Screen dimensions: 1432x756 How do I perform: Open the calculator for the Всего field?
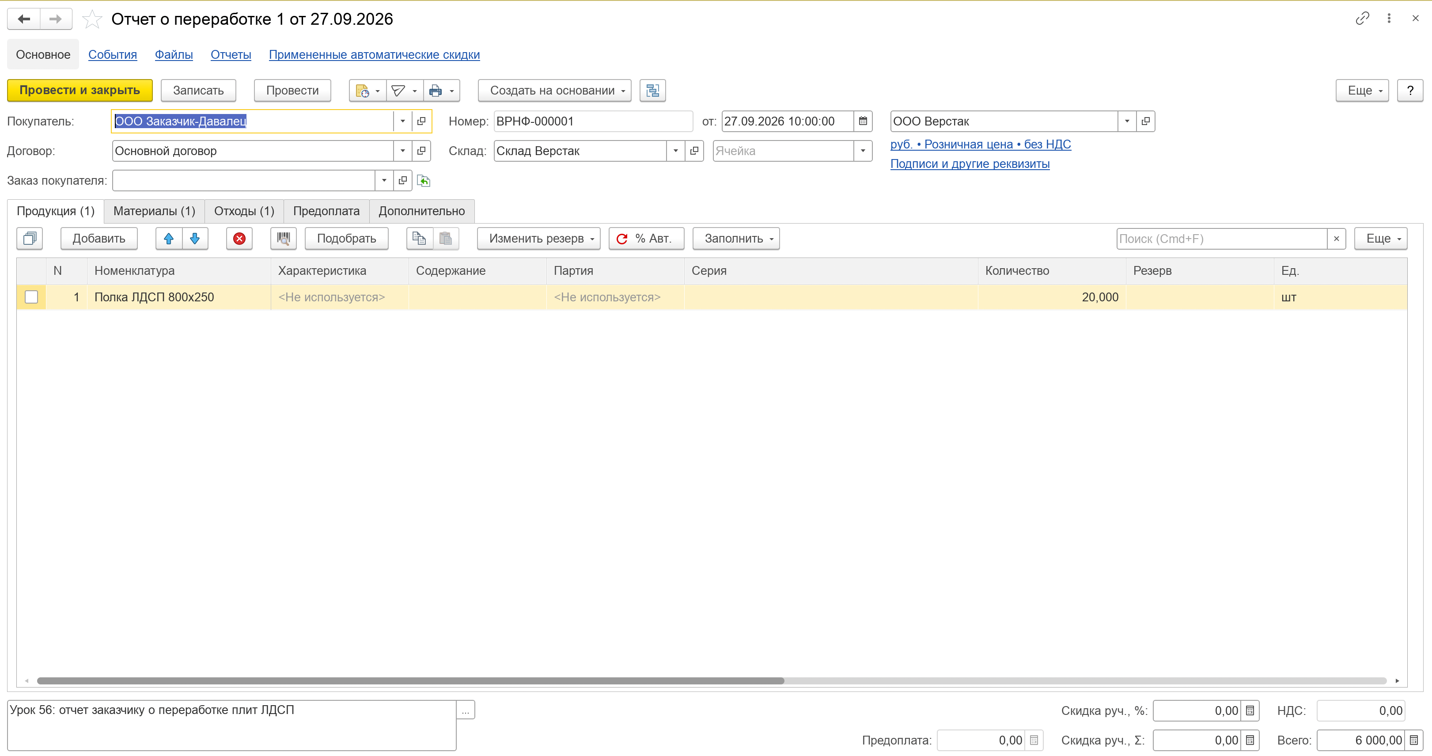click(1413, 741)
